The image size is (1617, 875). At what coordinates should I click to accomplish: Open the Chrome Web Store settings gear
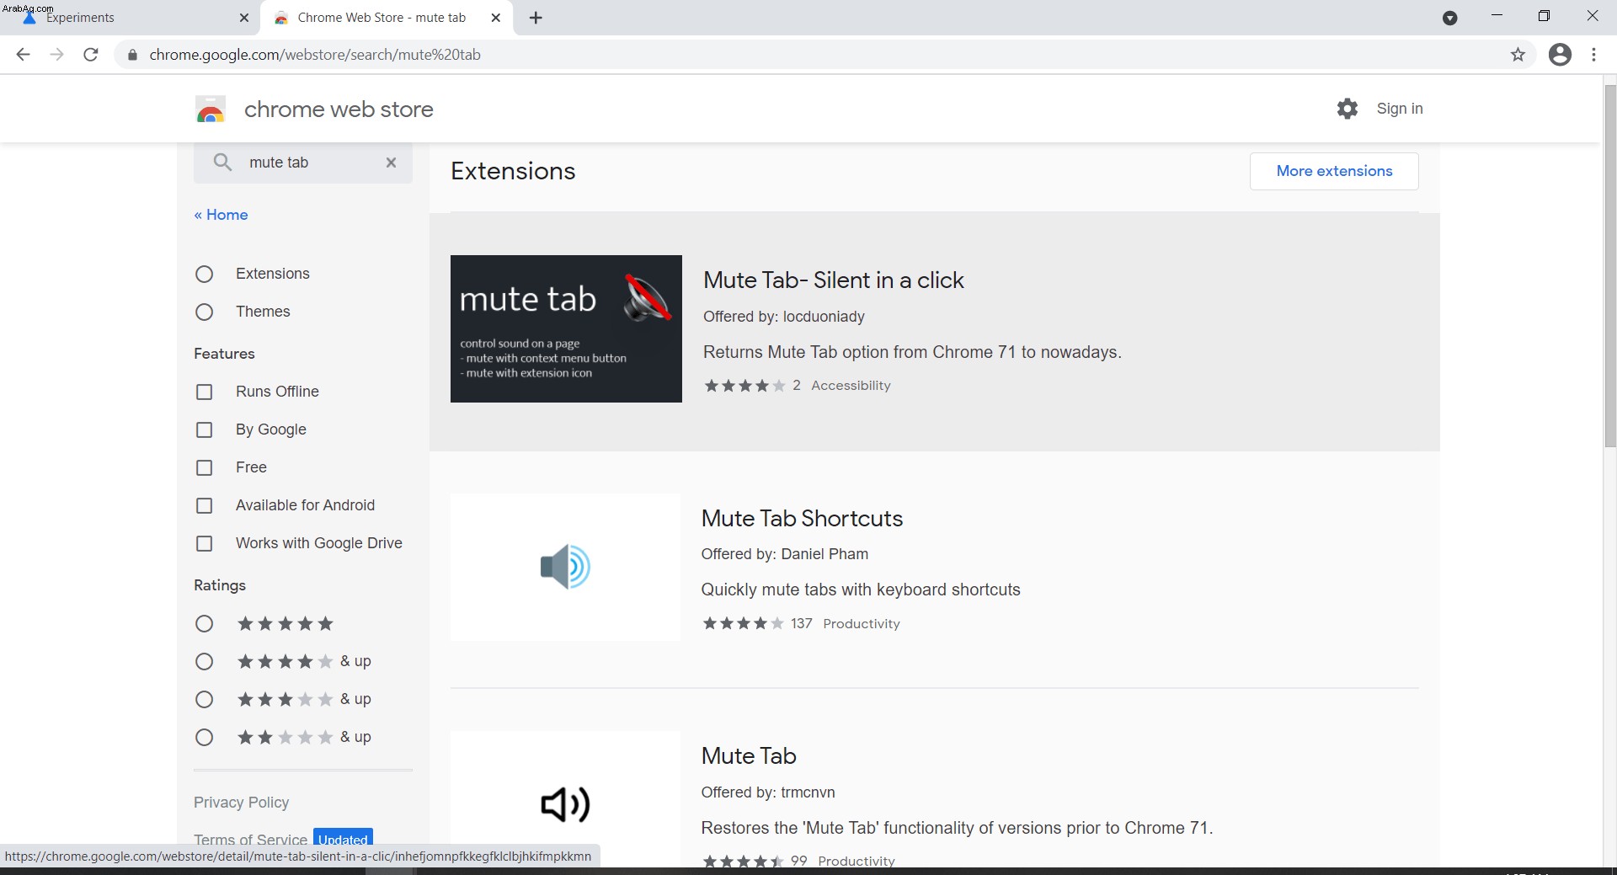point(1347,109)
